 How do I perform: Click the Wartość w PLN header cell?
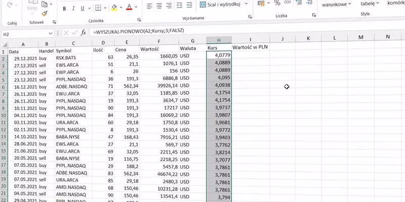(x=251, y=47)
